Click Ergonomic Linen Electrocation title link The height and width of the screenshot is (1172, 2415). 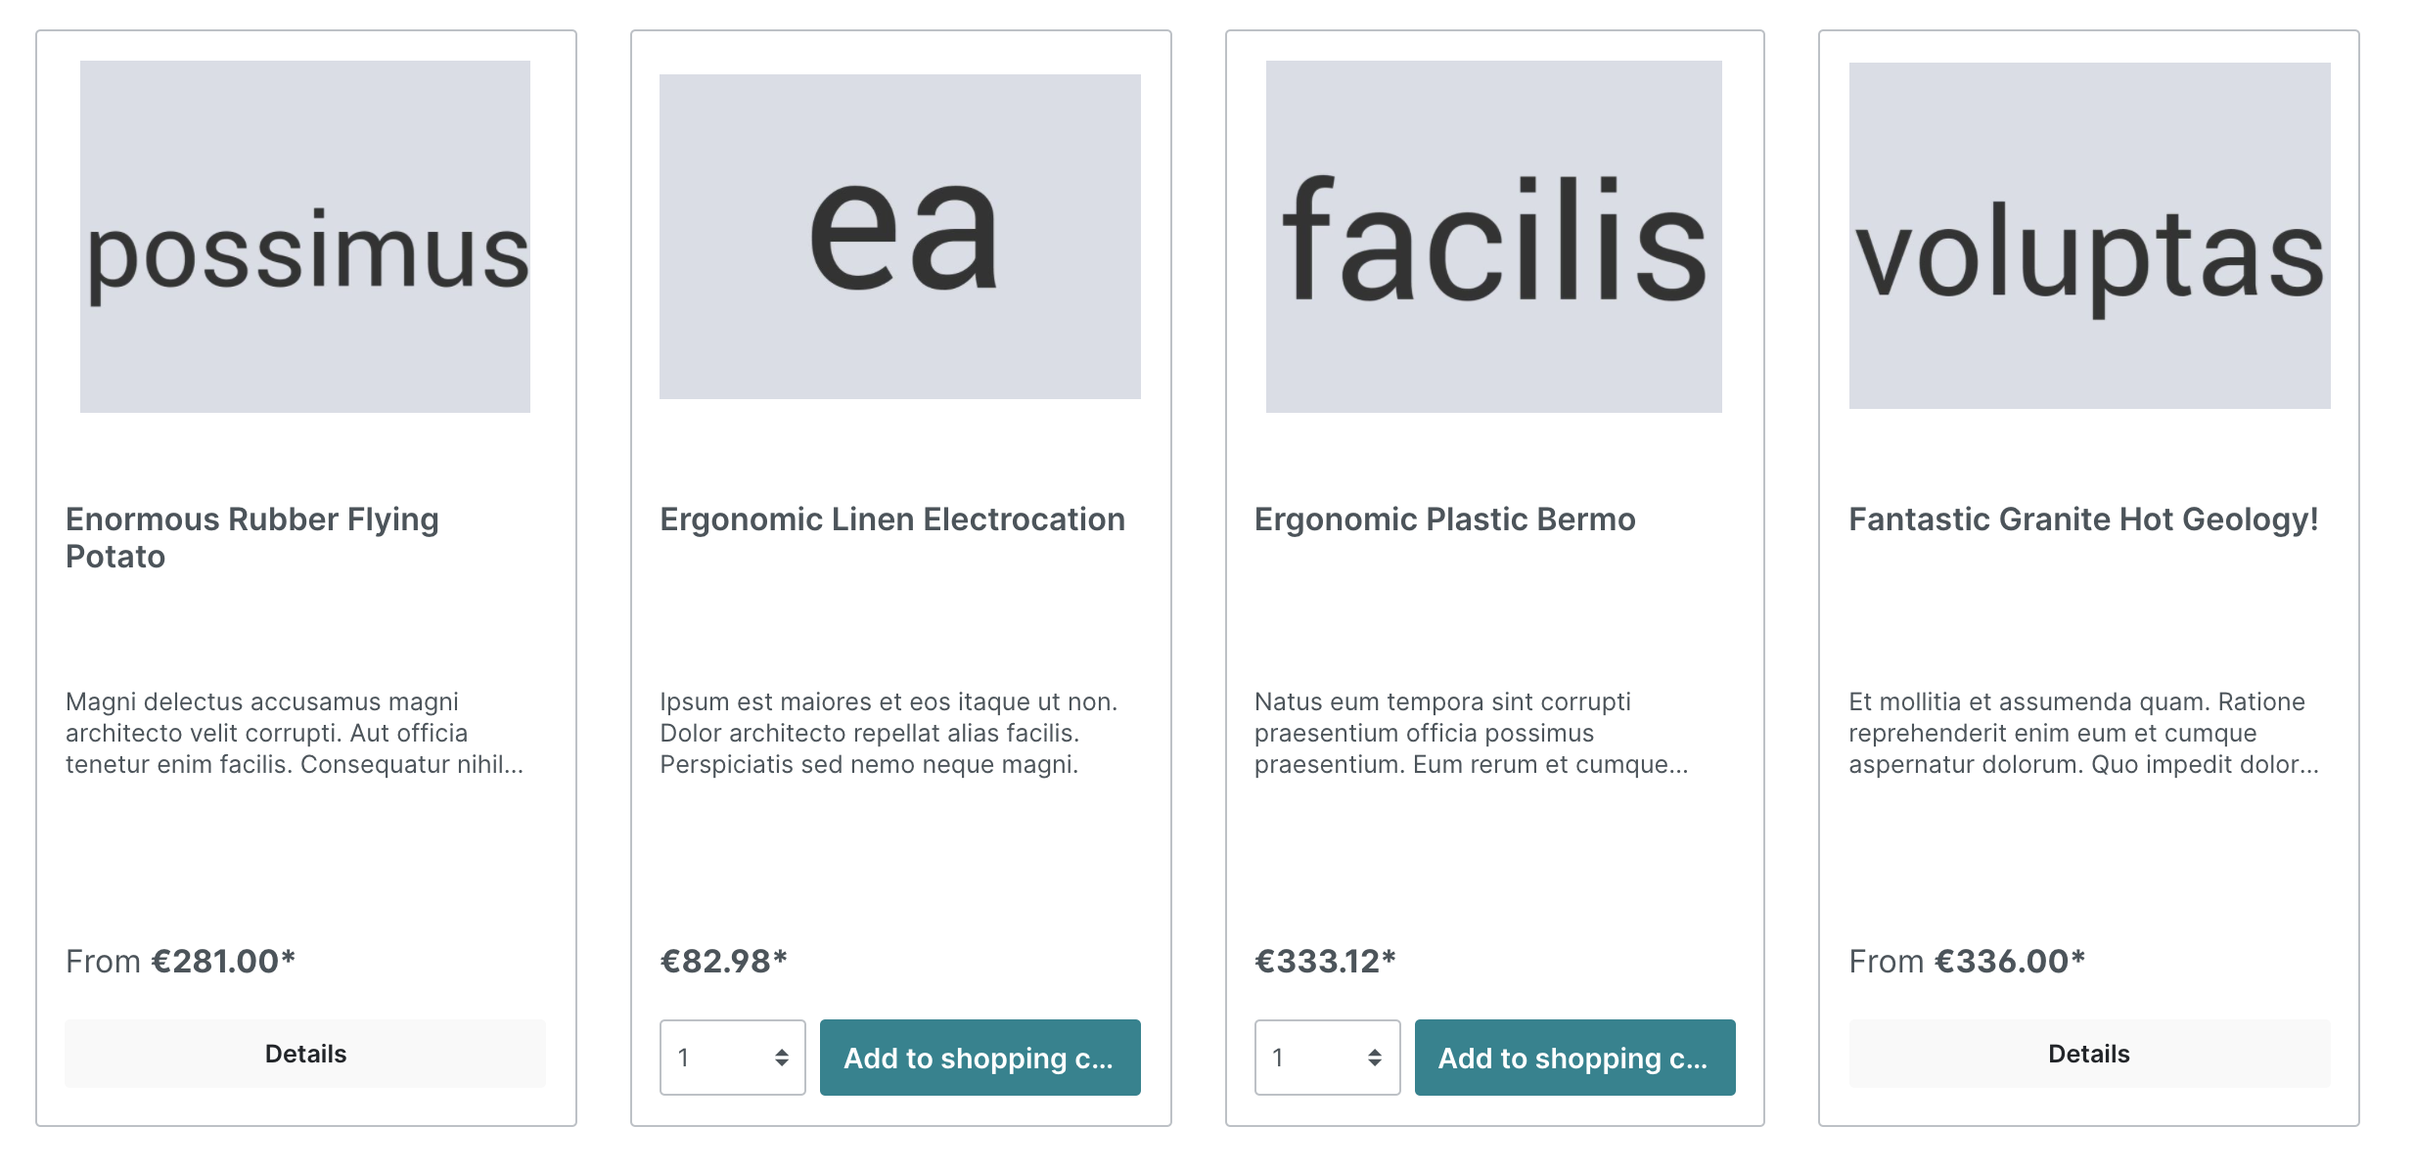pos(891,519)
